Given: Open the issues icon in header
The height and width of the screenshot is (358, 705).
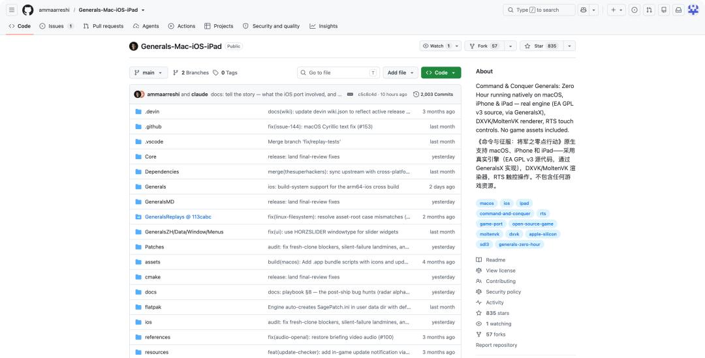Looking at the screenshot, I should pyautogui.click(x=634, y=10).
